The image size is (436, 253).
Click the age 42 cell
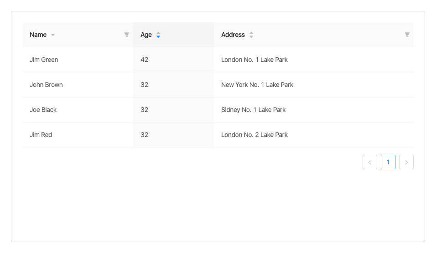coord(145,60)
